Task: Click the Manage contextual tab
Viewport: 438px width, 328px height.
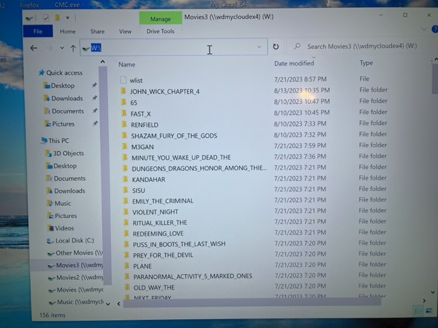Action: click(x=160, y=18)
